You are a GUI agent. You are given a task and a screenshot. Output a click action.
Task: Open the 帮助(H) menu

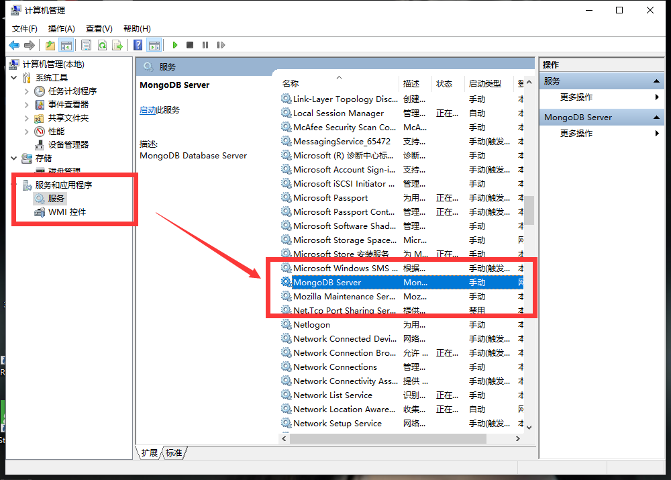tap(137, 29)
